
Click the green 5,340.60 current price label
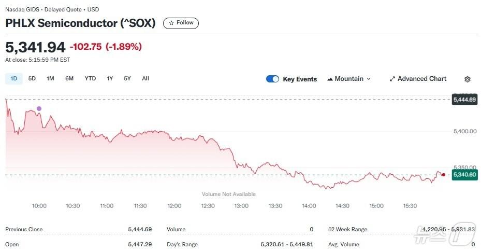click(x=464, y=175)
